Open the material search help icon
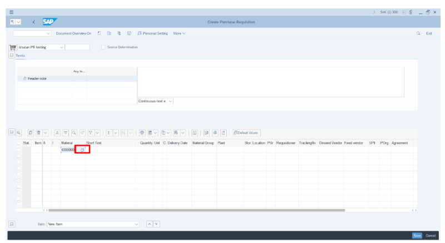This screenshot has width=445, height=243. click(82, 150)
